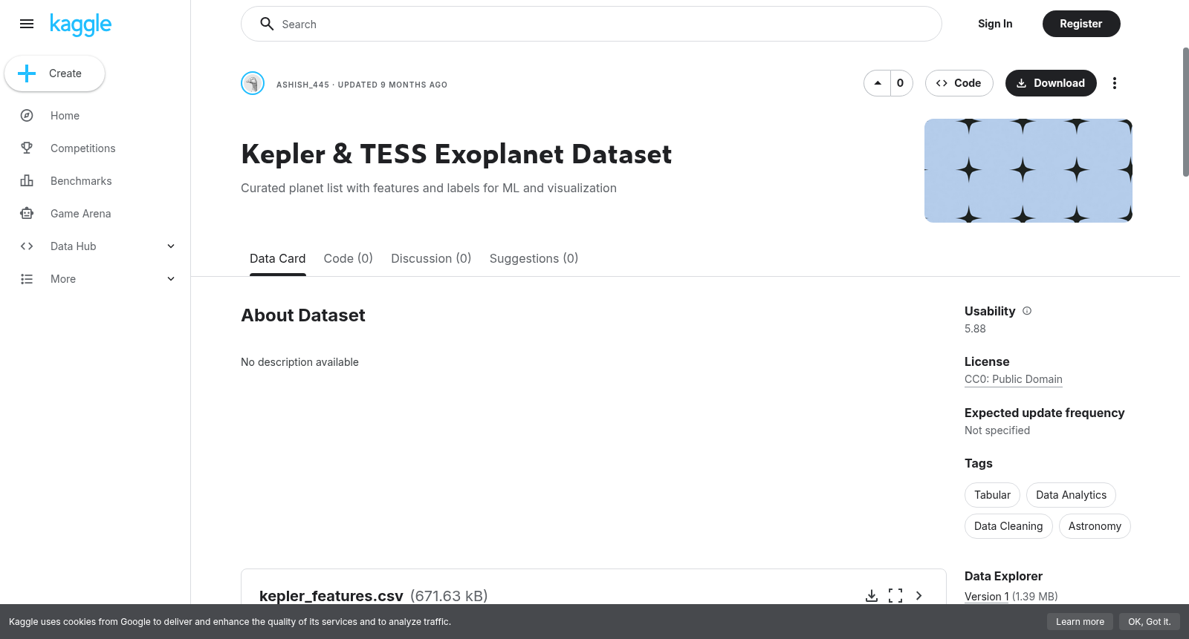The height and width of the screenshot is (639, 1189).
Task: Open Home via compass icon
Action: pos(27,116)
